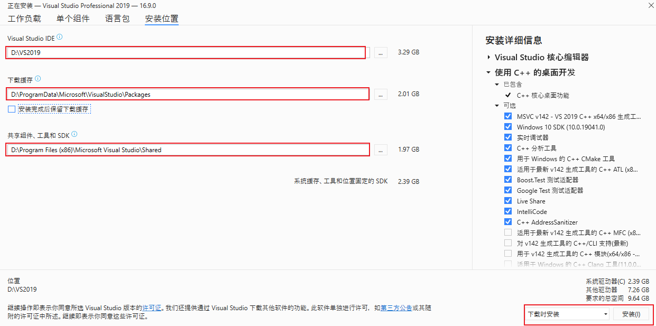Open the 许可证 link

152,308
